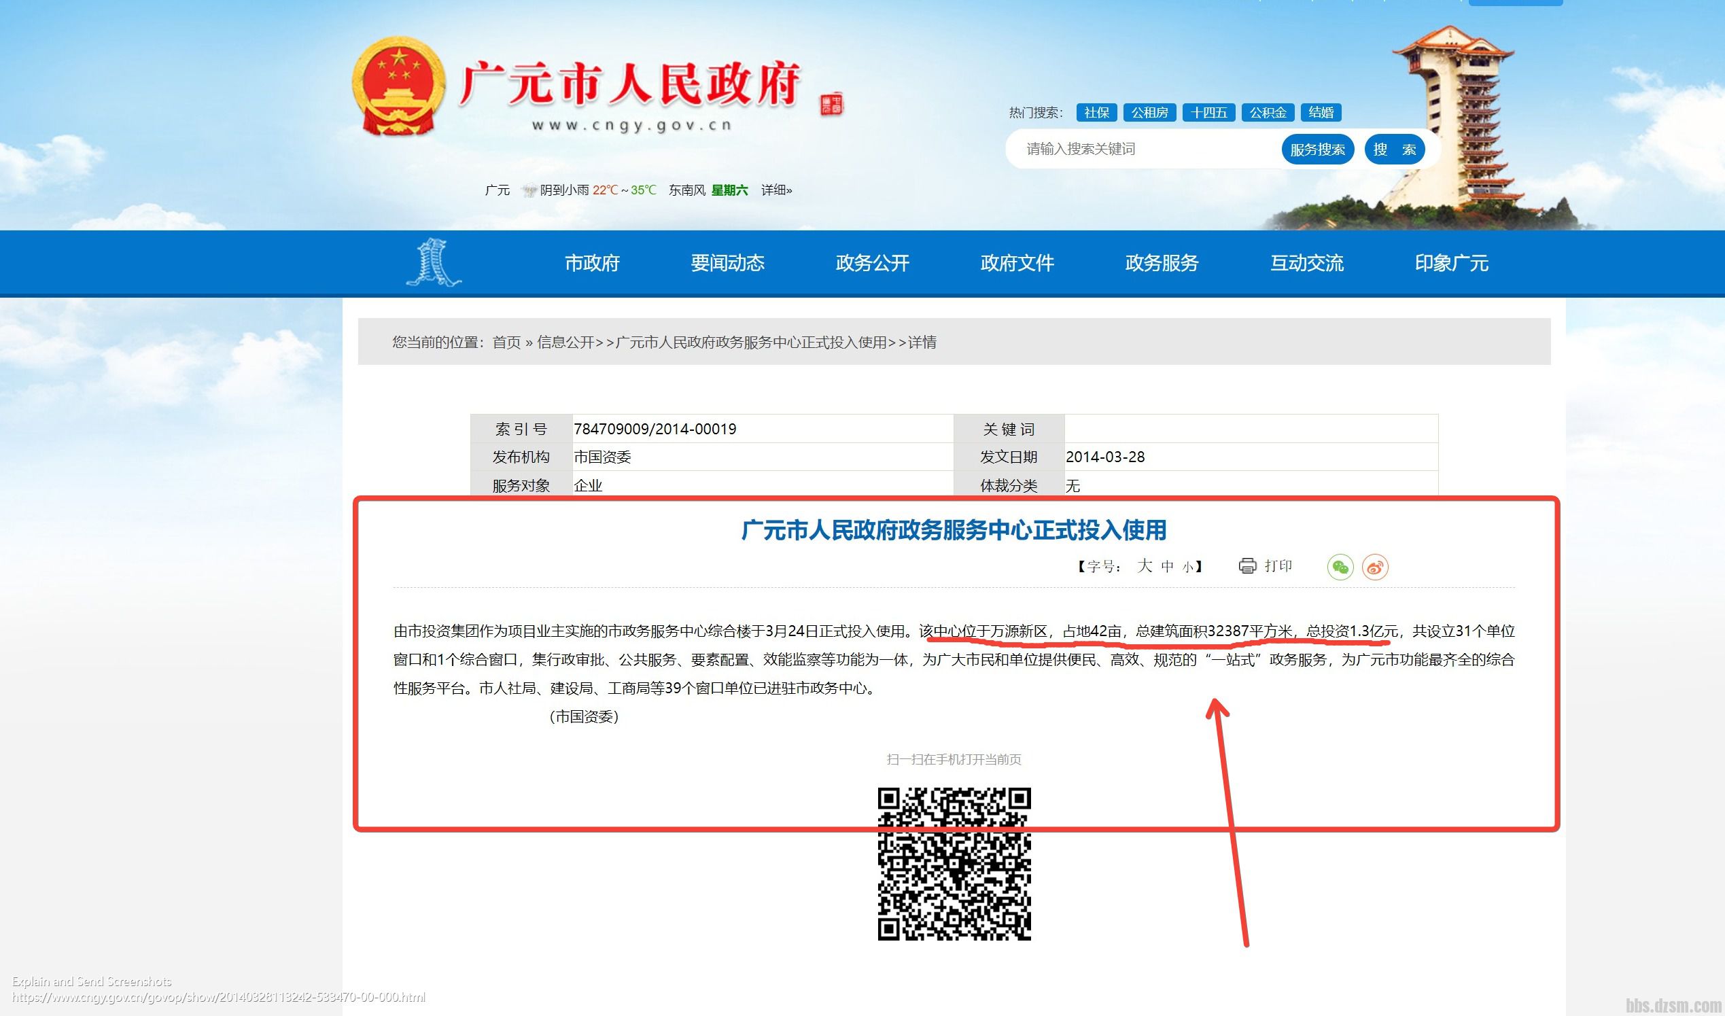Set font size to medium (中)
Screen dimensions: 1725x1016
pyautogui.click(x=1167, y=566)
